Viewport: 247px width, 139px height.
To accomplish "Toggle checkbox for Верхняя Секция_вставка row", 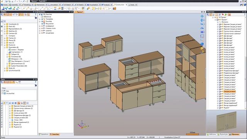I will [x=2, y=106].
